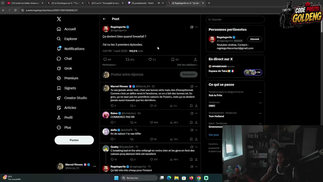Image resolution: width=323 pixels, height=182 pixels.
Task: Open Baloo's profile avatar
Action: [x=106, y=115]
